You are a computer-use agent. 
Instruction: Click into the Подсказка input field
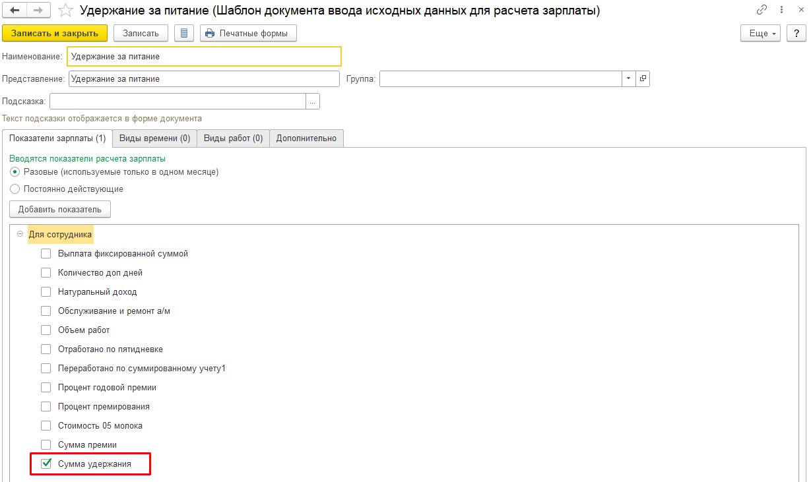[x=178, y=102]
